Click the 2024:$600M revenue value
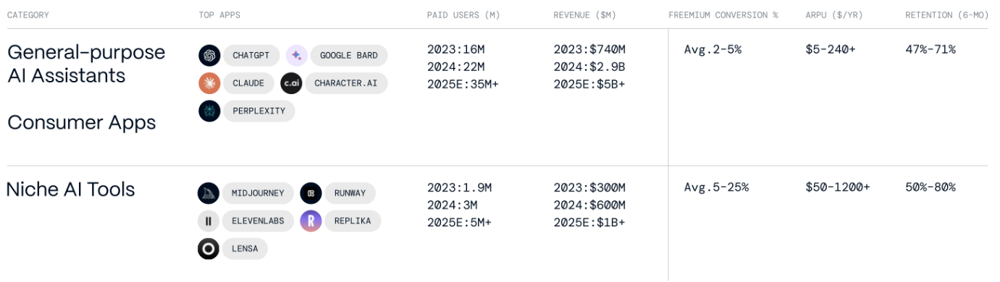This screenshot has height=282, width=1000. click(589, 205)
